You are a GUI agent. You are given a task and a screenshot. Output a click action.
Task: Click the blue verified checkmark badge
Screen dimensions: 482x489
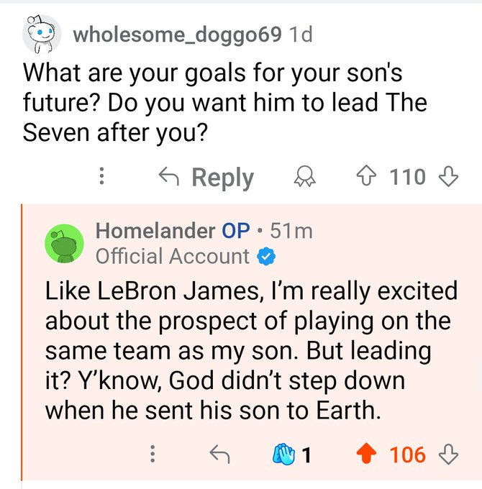268,256
